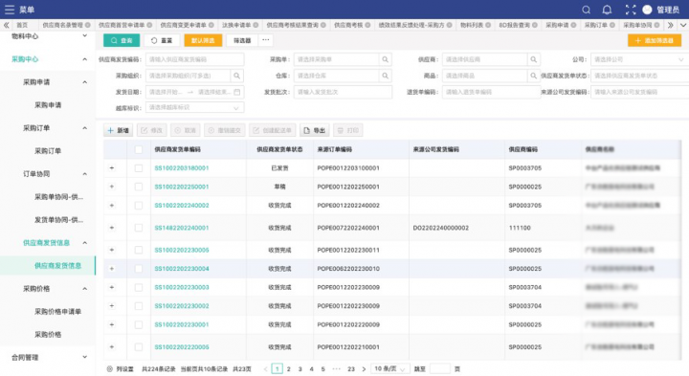The width and height of the screenshot is (689, 376).
Task: Open calendar icon in 发货日期 field
Action: pyautogui.click(x=237, y=92)
